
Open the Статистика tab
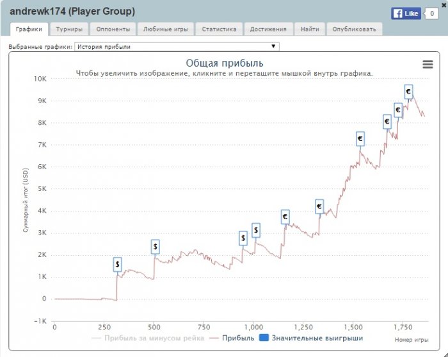pyautogui.click(x=219, y=29)
